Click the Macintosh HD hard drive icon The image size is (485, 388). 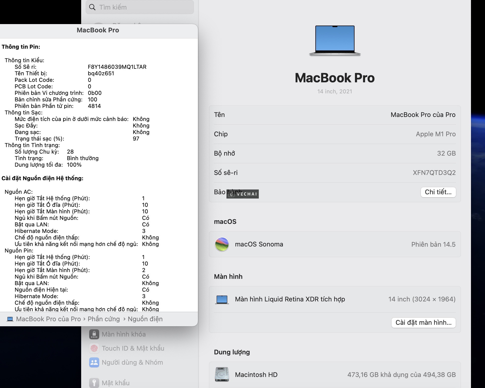[221, 374]
